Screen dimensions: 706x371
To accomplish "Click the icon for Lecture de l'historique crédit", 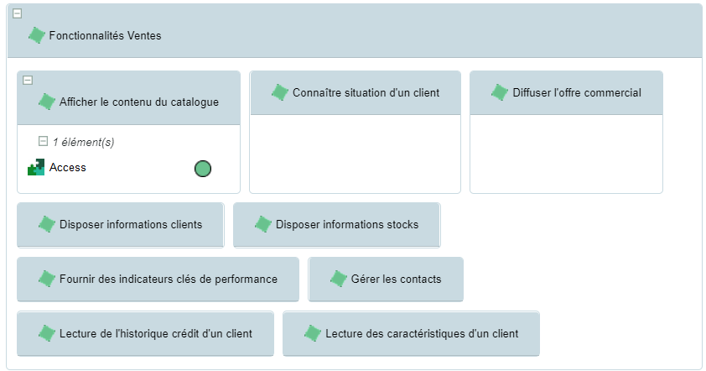I will 47,333.
